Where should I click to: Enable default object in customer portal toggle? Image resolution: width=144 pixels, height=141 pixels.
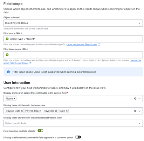[x=78, y=137]
